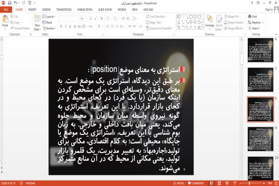Collapse the ribbon arrow
This screenshot has width=279, height=186.
276,34
